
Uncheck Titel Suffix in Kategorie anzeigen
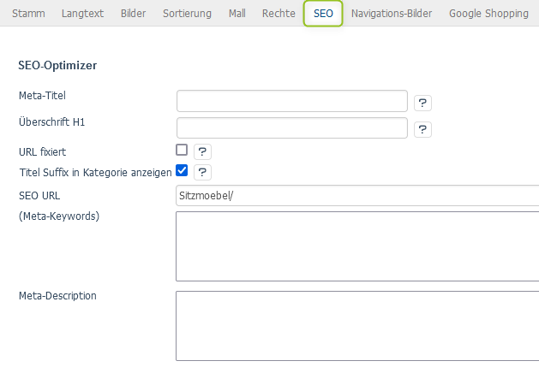[182, 170]
